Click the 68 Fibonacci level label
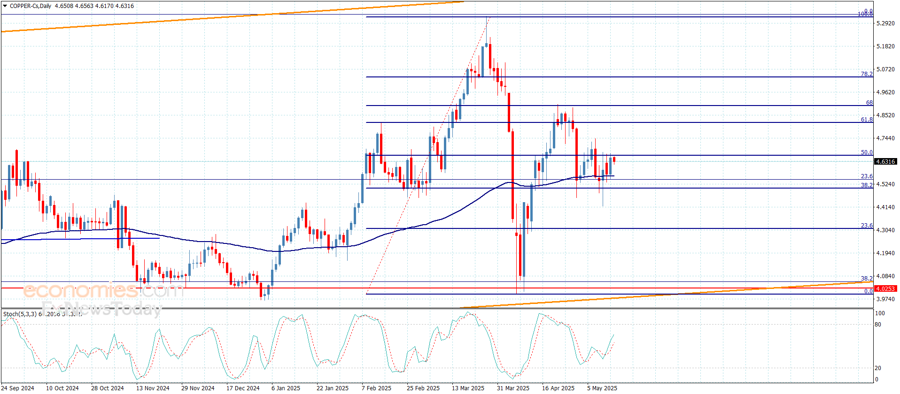900x394 pixels. pos(869,103)
